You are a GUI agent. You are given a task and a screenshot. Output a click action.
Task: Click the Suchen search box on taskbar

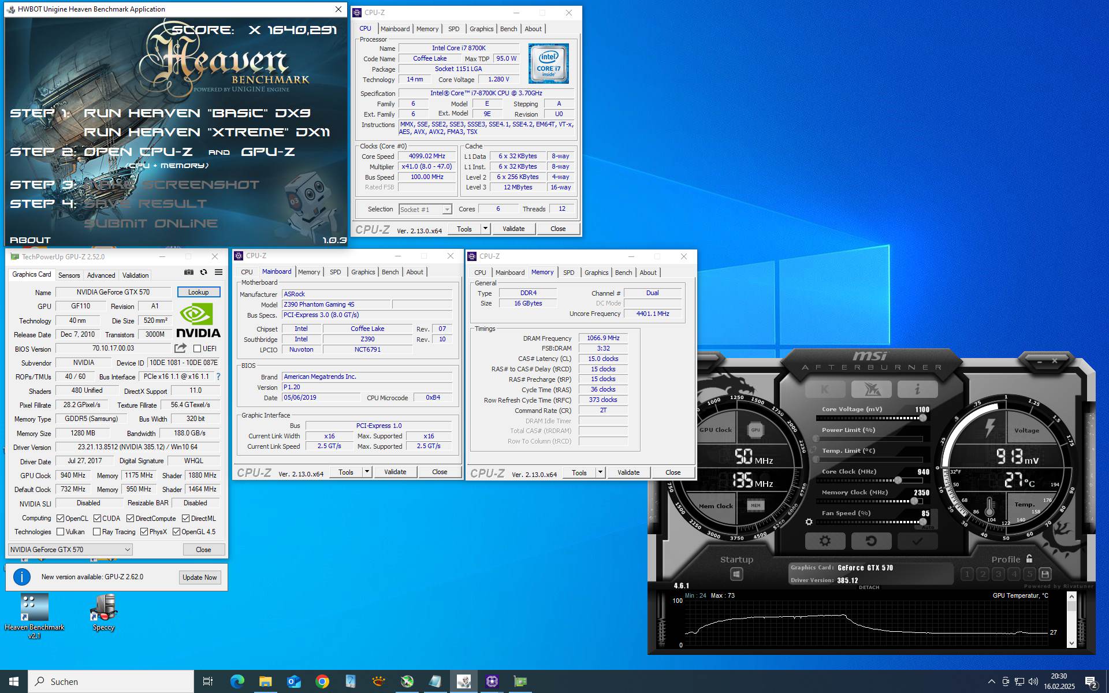pyautogui.click(x=111, y=681)
